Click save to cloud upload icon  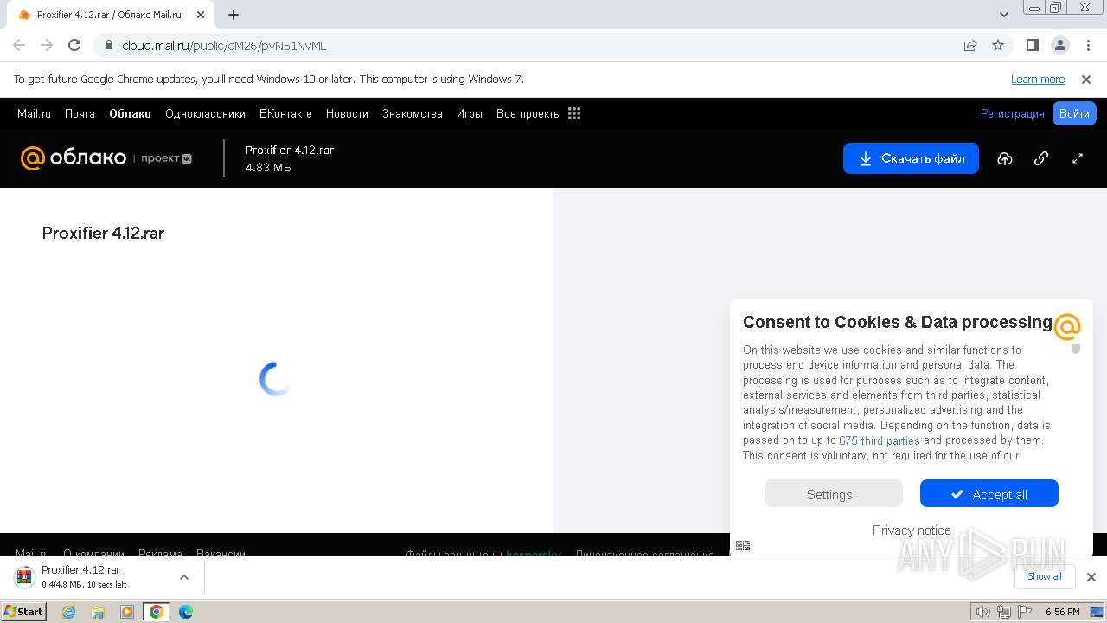click(x=1005, y=158)
